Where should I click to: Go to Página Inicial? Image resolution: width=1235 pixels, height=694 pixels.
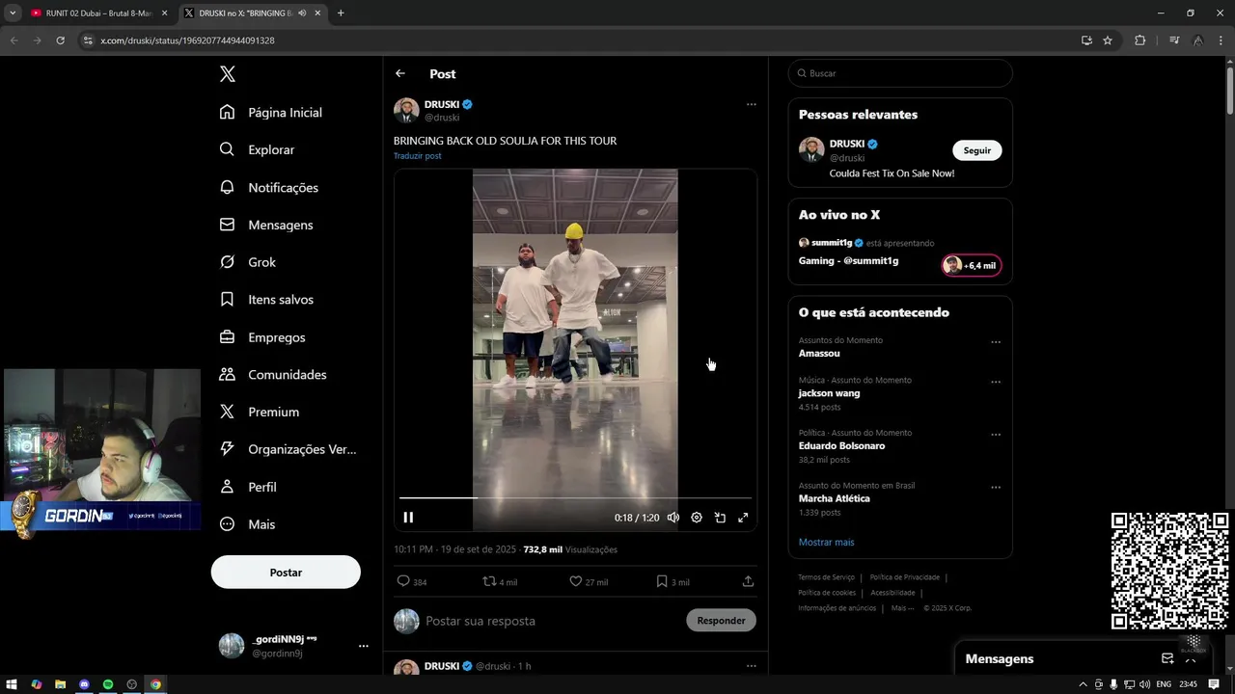click(271, 112)
